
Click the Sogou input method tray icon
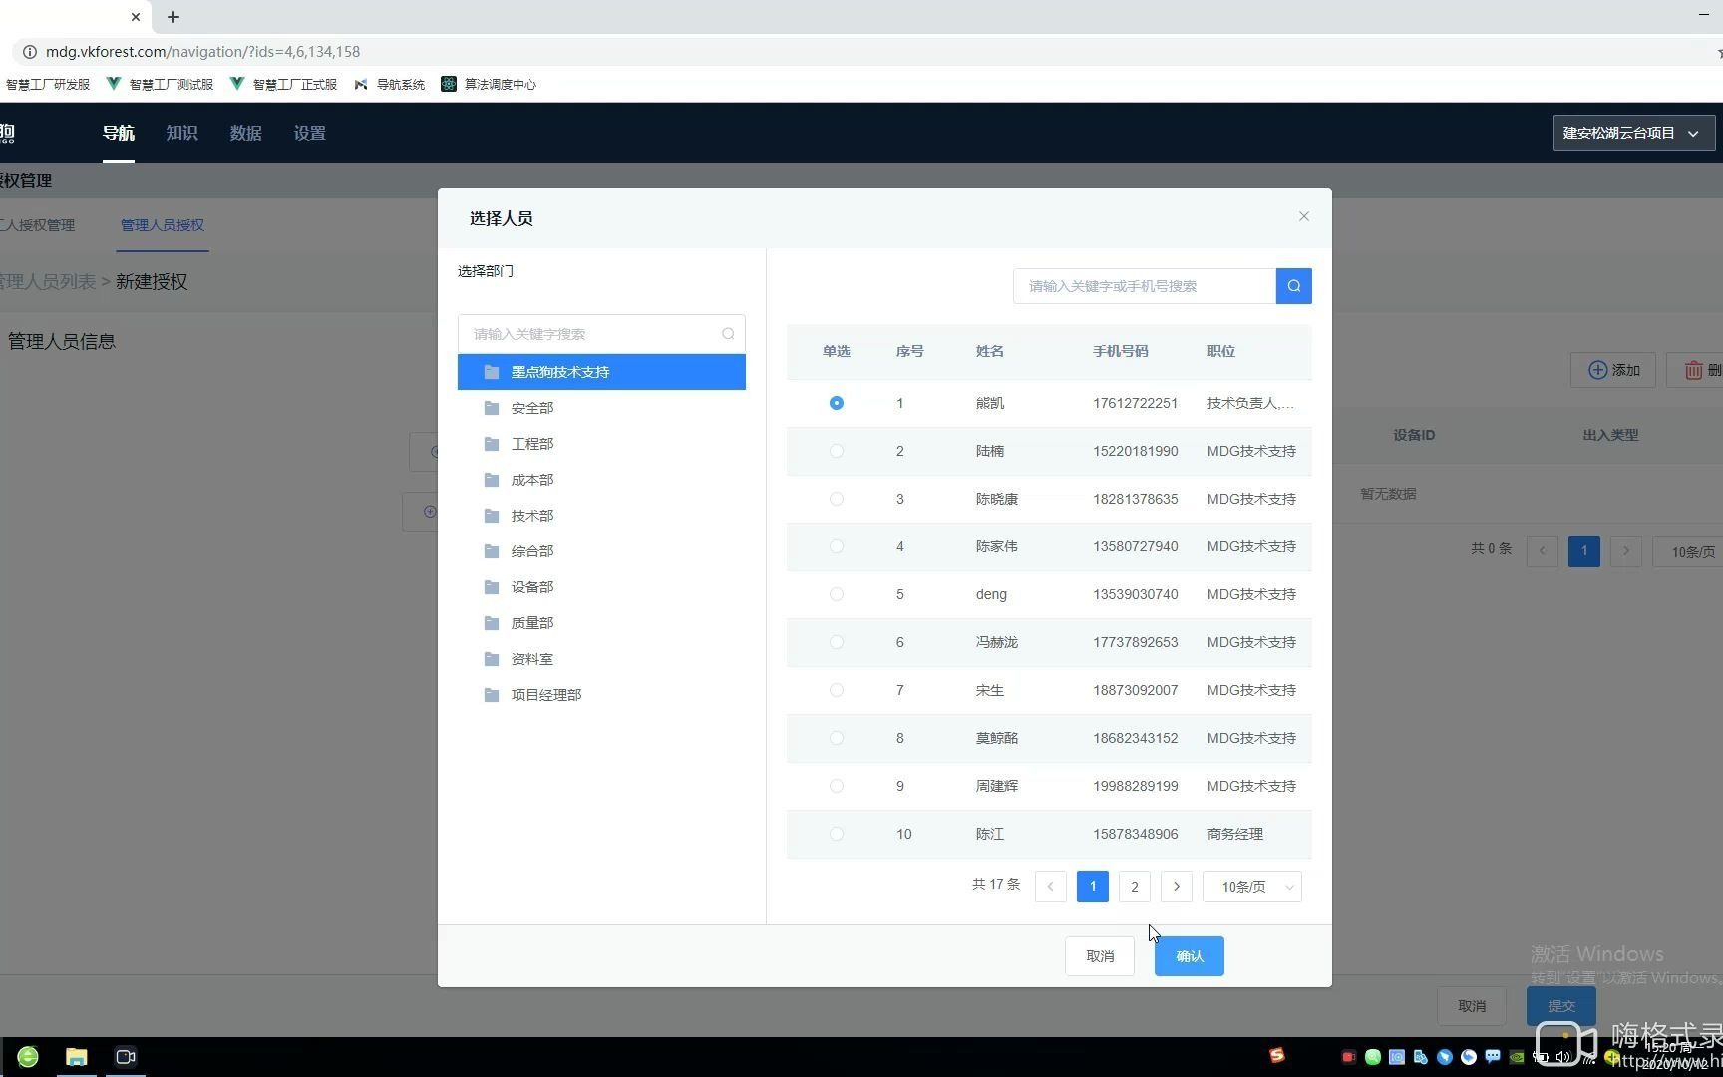point(1277,1055)
